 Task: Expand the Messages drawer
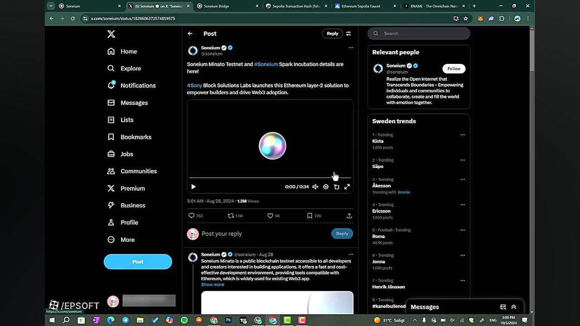(514, 307)
